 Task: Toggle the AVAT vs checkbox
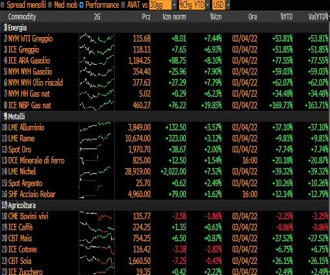pos(123,5)
